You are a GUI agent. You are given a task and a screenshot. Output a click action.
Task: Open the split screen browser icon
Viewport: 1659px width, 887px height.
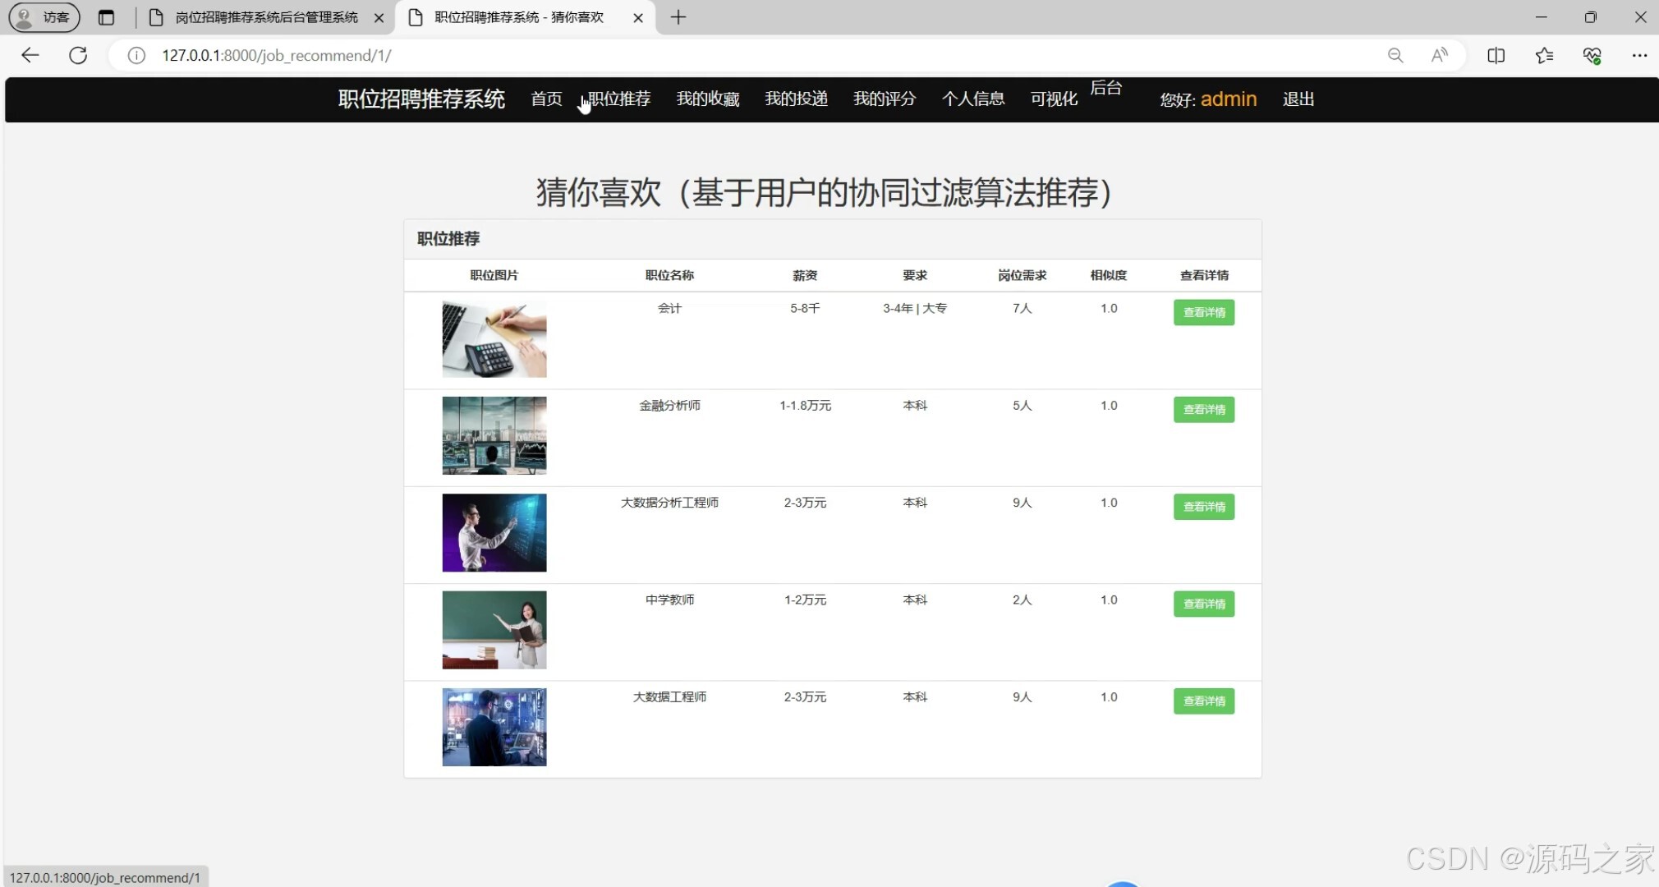1496,55
